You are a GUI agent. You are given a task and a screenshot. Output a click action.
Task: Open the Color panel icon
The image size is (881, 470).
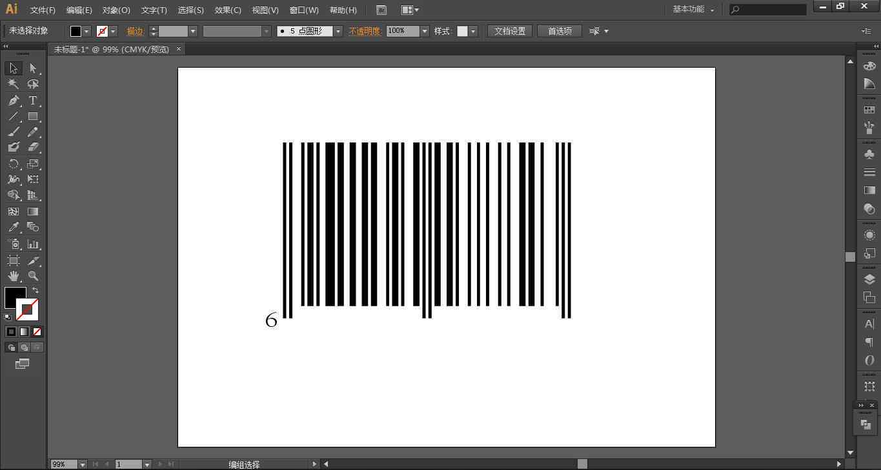[869, 66]
